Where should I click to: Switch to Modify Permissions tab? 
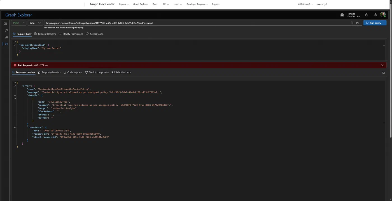tap(71, 34)
